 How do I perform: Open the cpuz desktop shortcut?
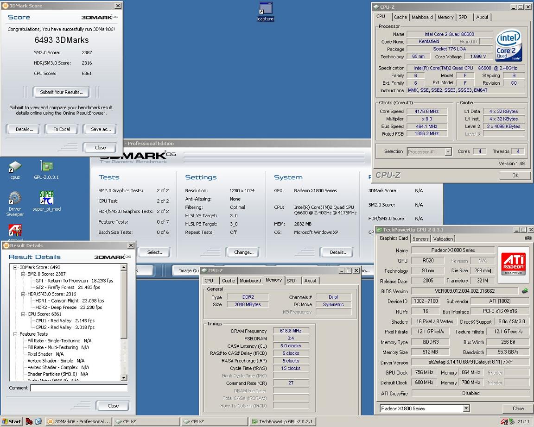[x=15, y=169]
